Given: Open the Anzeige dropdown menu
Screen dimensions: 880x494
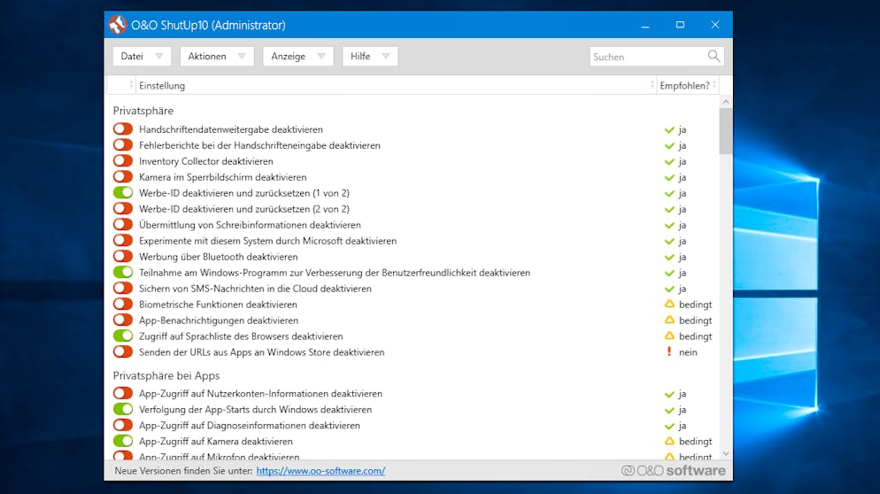Looking at the screenshot, I should click(x=298, y=56).
